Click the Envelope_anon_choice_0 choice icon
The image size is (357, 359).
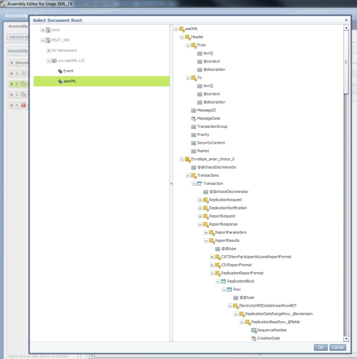click(x=188, y=159)
